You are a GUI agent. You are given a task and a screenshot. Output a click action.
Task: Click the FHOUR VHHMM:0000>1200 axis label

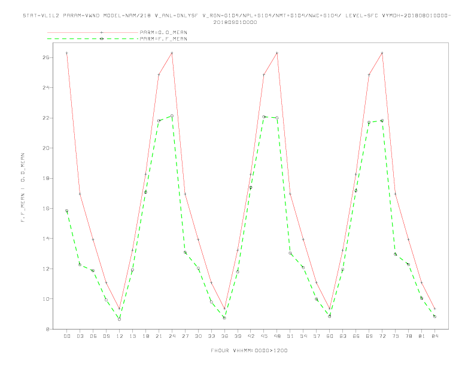[x=249, y=350]
